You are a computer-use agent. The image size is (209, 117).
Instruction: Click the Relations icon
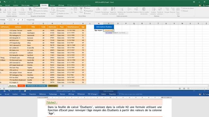point(136,9)
